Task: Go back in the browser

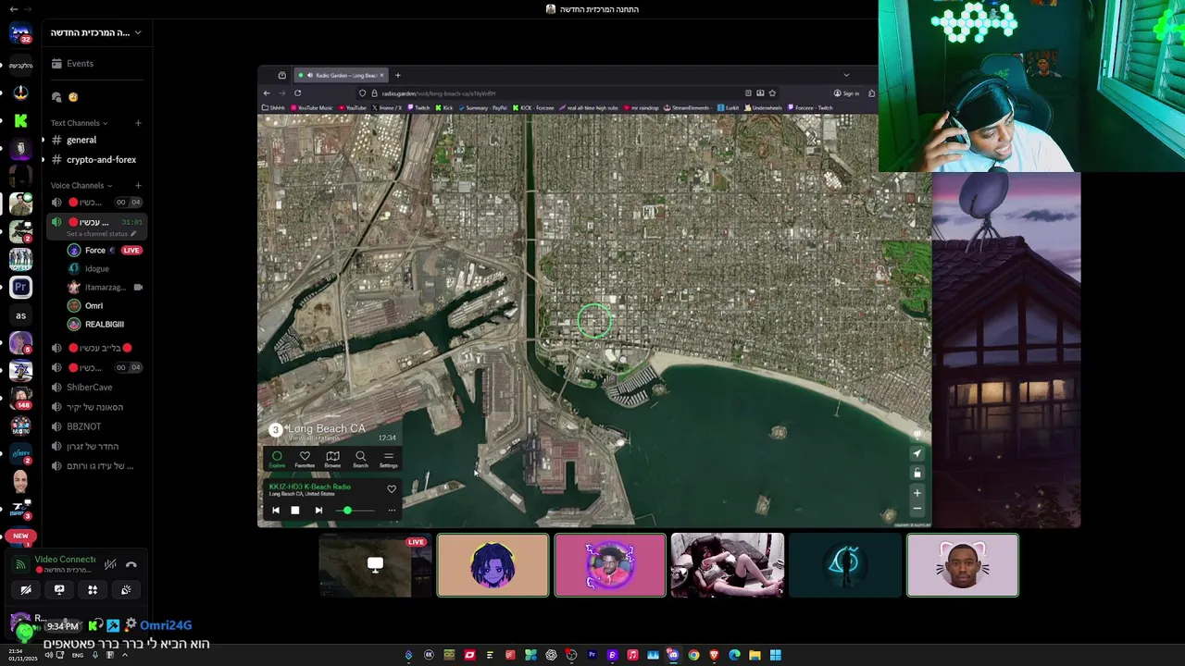Action: (x=267, y=93)
